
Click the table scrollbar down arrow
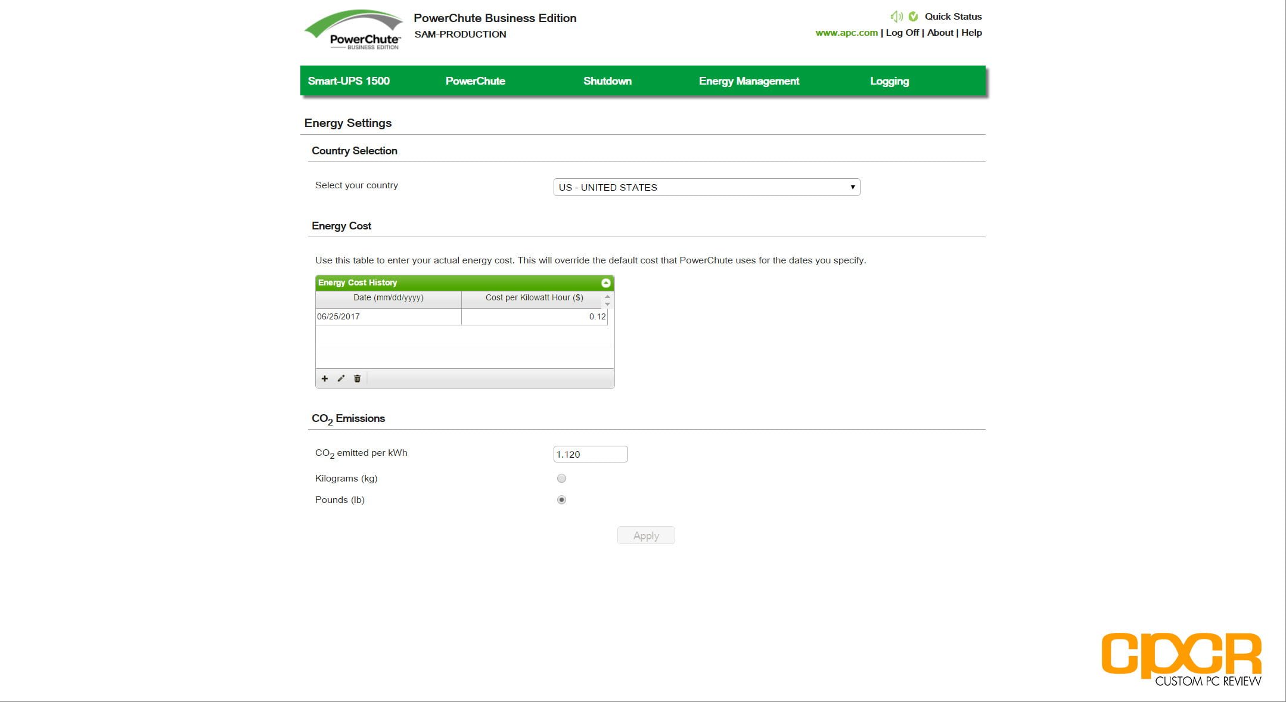pyautogui.click(x=607, y=304)
